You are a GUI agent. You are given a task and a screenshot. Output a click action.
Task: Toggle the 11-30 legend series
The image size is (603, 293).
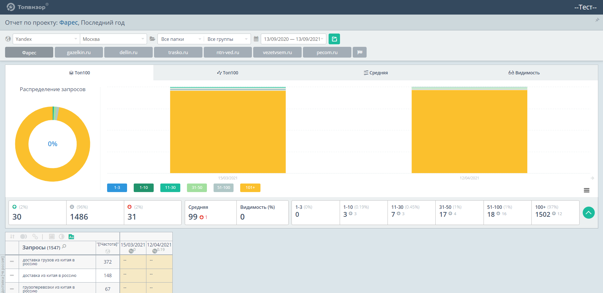pos(170,188)
